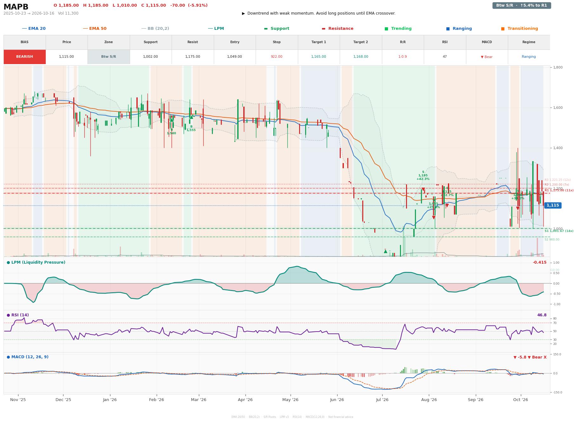This screenshot has height=422, width=577.
Task: Click the LPM entry in the top legend
Action: coord(216,29)
